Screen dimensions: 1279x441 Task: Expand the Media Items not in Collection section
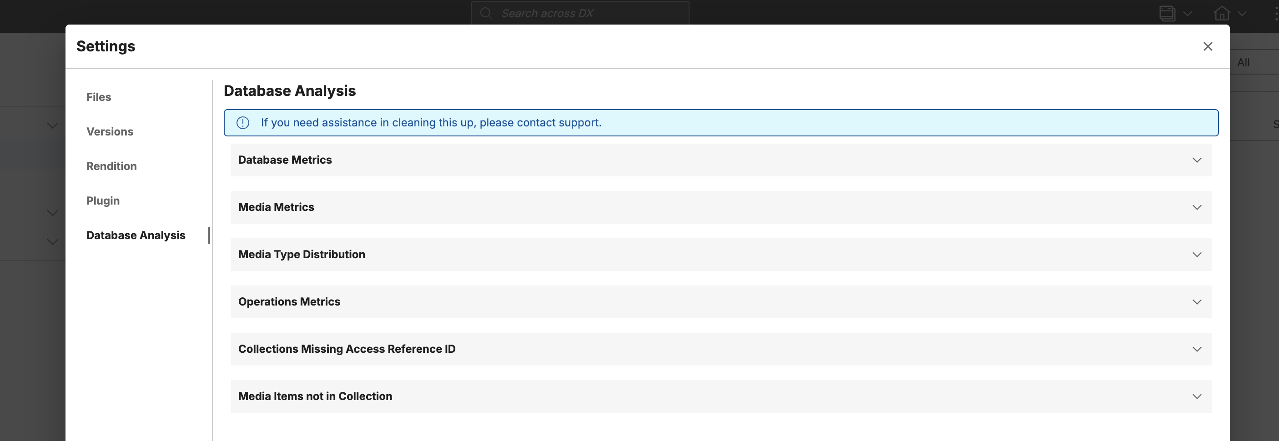point(1197,396)
